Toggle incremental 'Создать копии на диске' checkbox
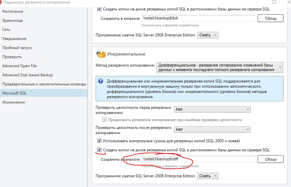This screenshot has width=291, height=187. tap(99, 150)
